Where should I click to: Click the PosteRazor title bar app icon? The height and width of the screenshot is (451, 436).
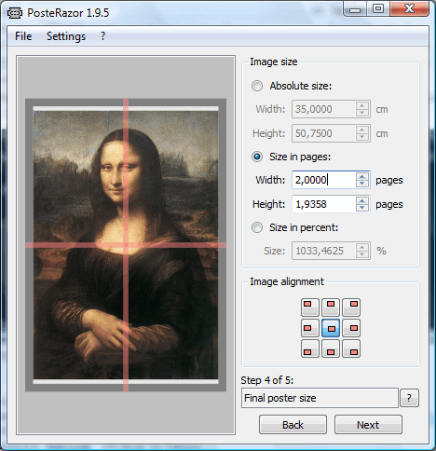click(x=15, y=13)
